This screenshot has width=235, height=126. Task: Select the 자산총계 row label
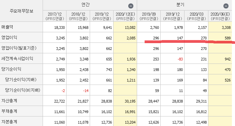tap(9, 101)
